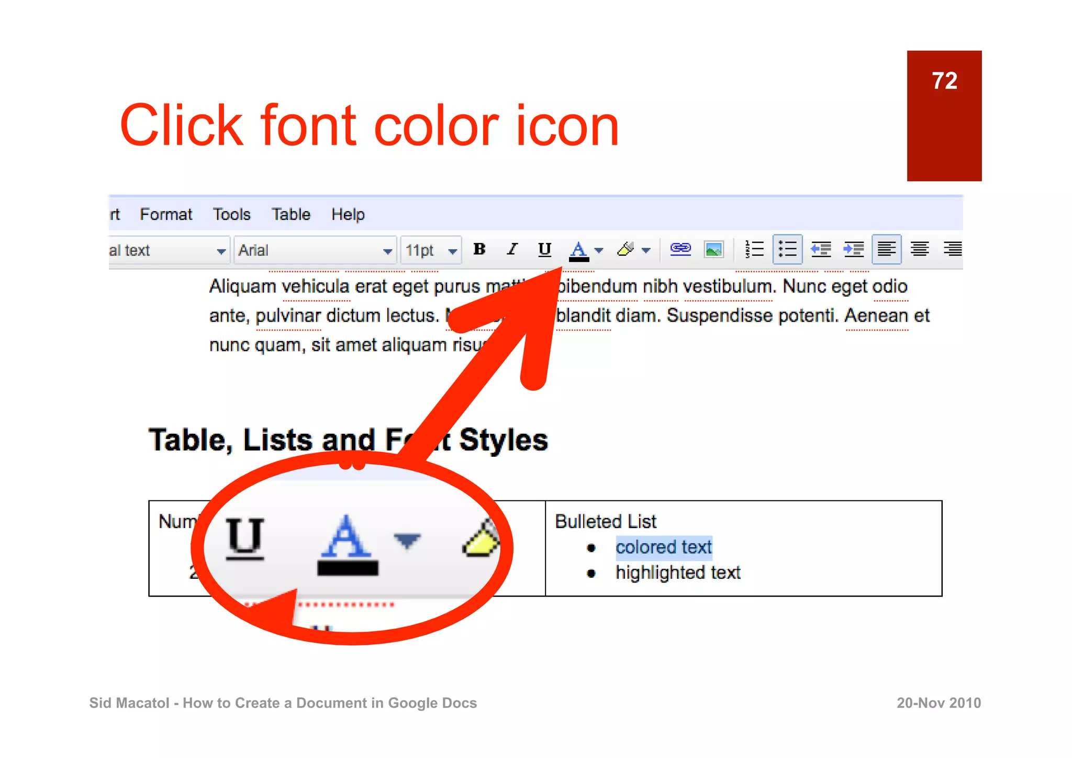Click the highlight color marker icon
Viewport: 1072px width, 758px height.
(x=626, y=249)
